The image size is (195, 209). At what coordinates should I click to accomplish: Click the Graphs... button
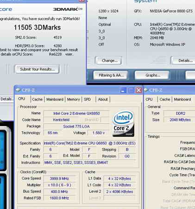153,76
